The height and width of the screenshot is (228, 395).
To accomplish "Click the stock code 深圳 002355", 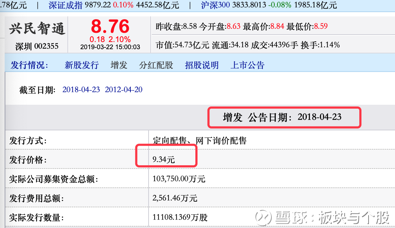I will tap(37, 46).
